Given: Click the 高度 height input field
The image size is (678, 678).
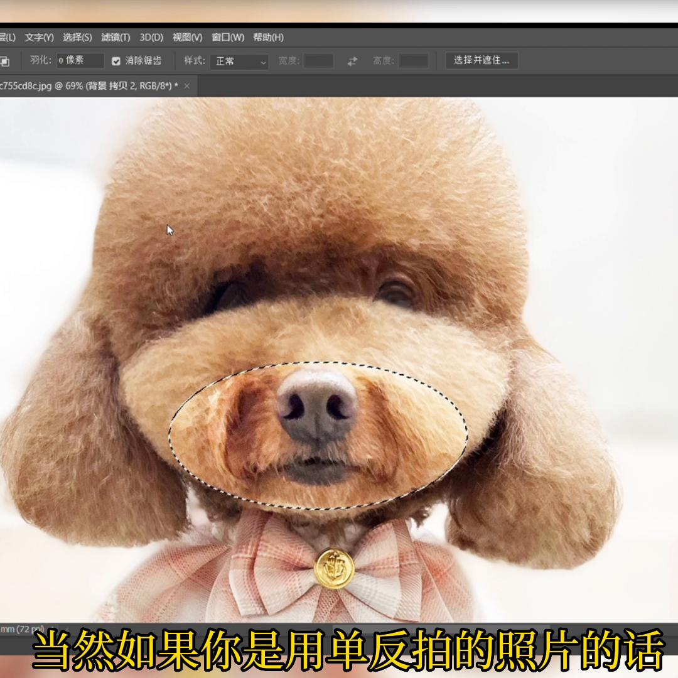Looking at the screenshot, I should tap(414, 61).
